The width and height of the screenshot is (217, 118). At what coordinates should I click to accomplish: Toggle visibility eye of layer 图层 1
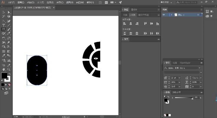coord(164,15)
